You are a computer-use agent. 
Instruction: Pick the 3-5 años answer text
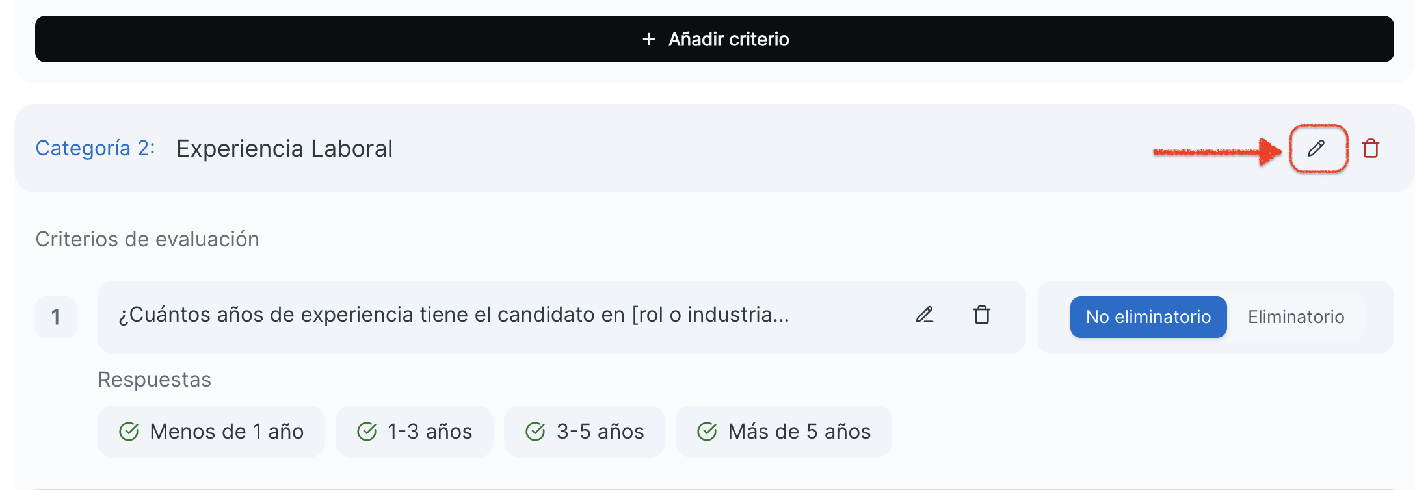click(600, 432)
